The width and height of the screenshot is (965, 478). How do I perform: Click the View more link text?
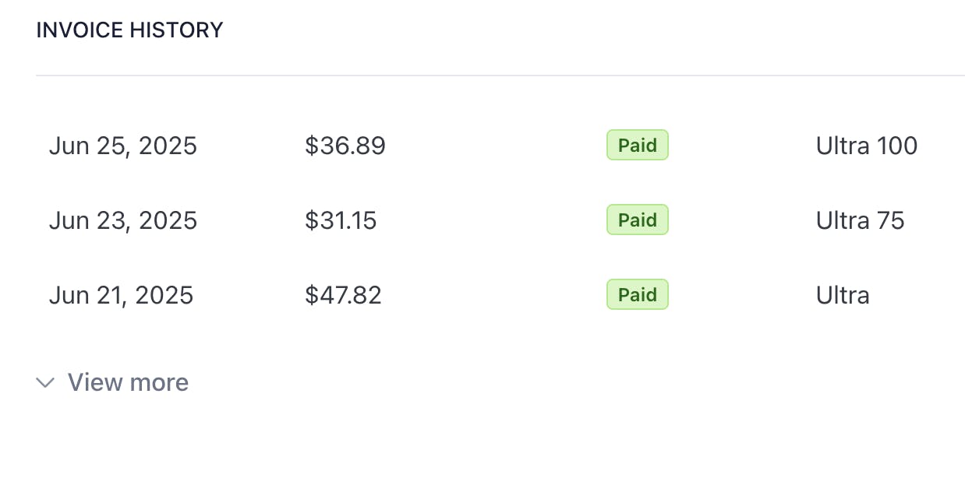(128, 382)
